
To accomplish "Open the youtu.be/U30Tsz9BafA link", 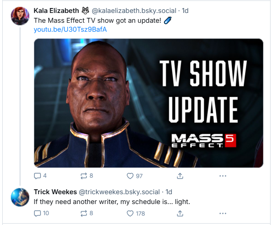I will tap(70, 29).
